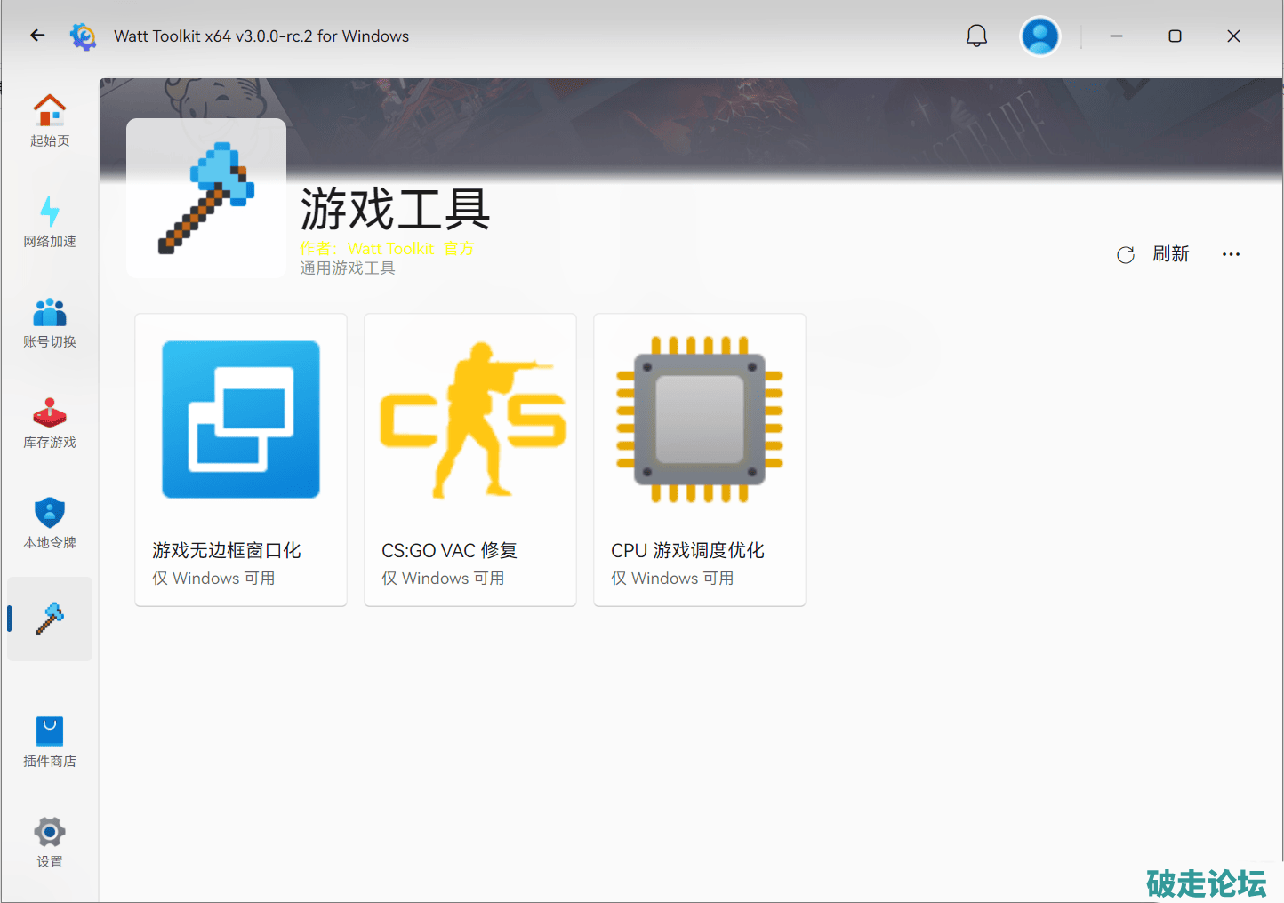Click the large pixel axe plugin icon
Image resolution: width=1284 pixels, height=903 pixels.
(x=206, y=198)
